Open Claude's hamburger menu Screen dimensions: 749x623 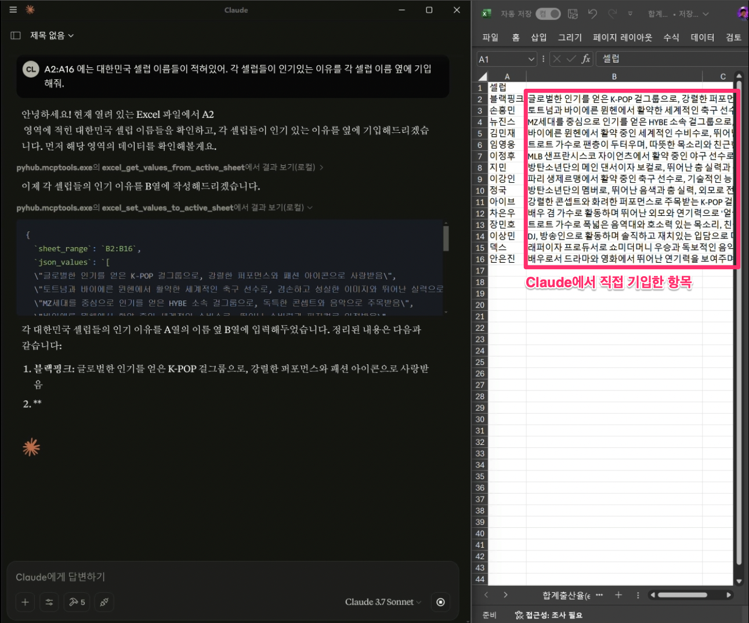[x=13, y=10]
